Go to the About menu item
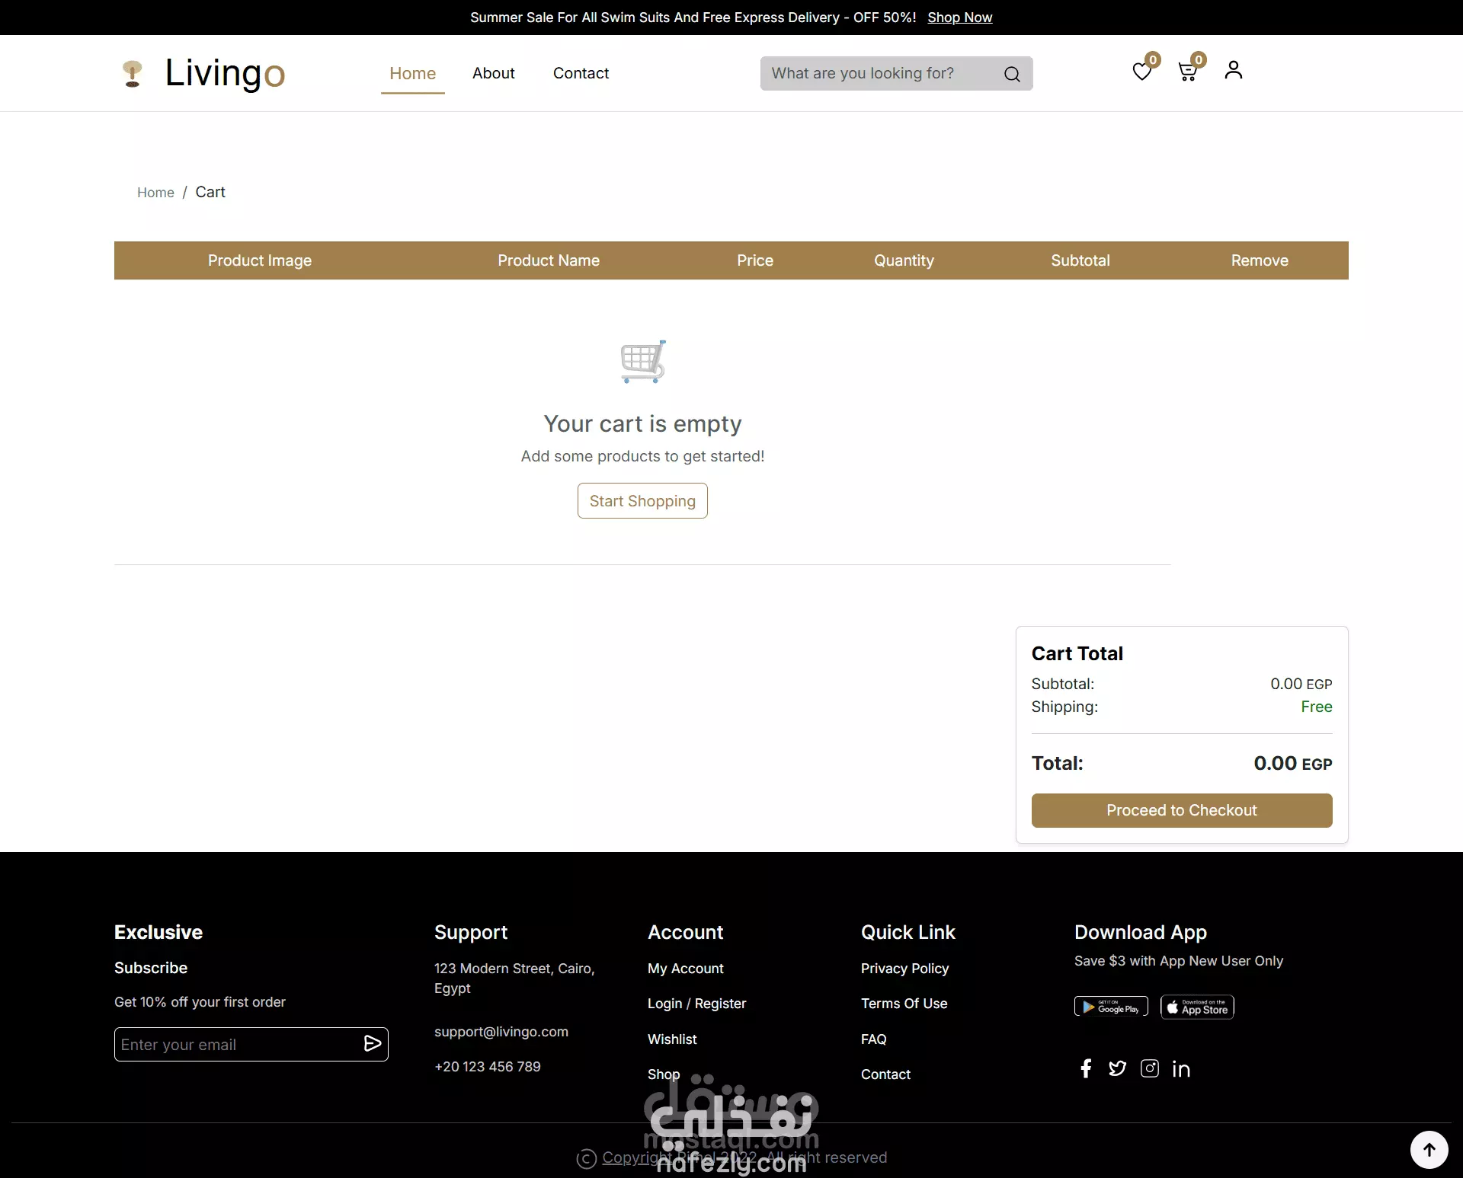Screen dimensions: 1463x1178 (493, 73)
